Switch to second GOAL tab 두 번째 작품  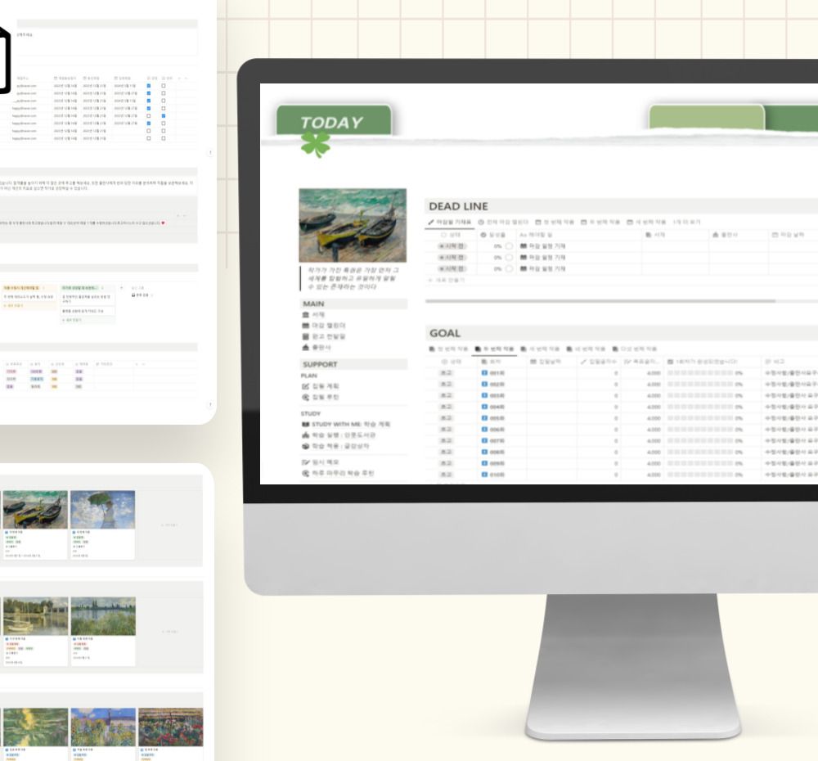coord(494,349)
